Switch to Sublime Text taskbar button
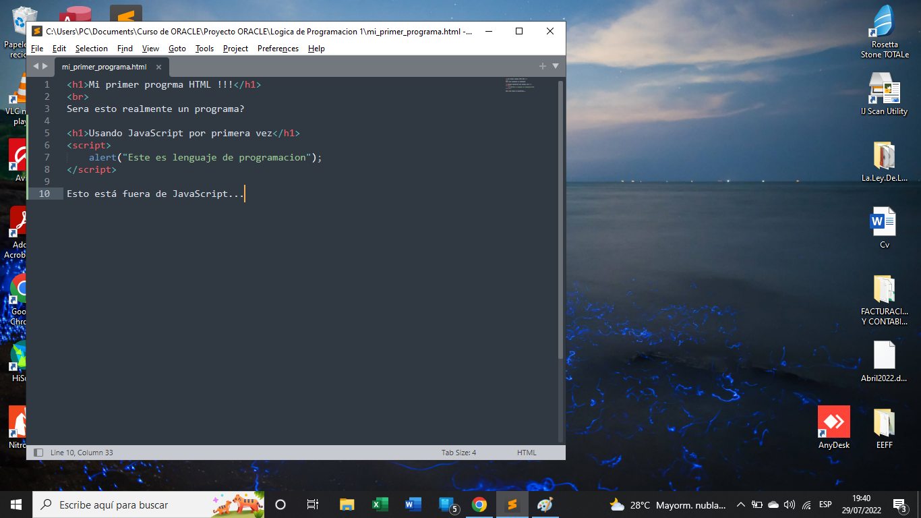This screenshot has width=921, height=518. 512,505
